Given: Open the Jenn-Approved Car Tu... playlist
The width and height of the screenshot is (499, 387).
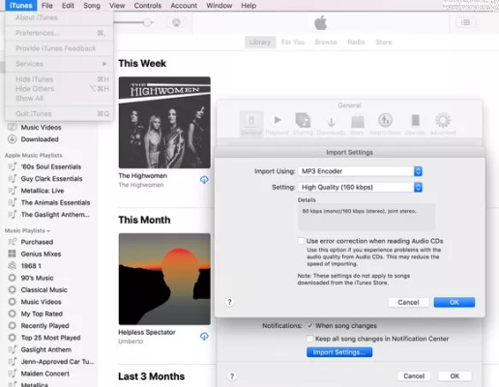Looking at the screenshot, I should point(57,362).
